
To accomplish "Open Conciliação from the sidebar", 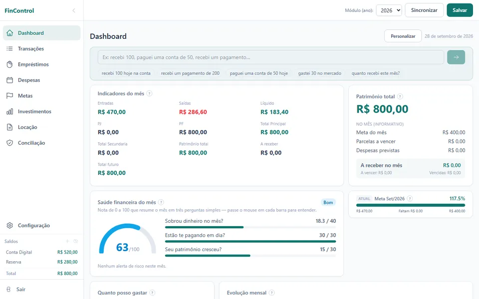I will click(41, 143).
